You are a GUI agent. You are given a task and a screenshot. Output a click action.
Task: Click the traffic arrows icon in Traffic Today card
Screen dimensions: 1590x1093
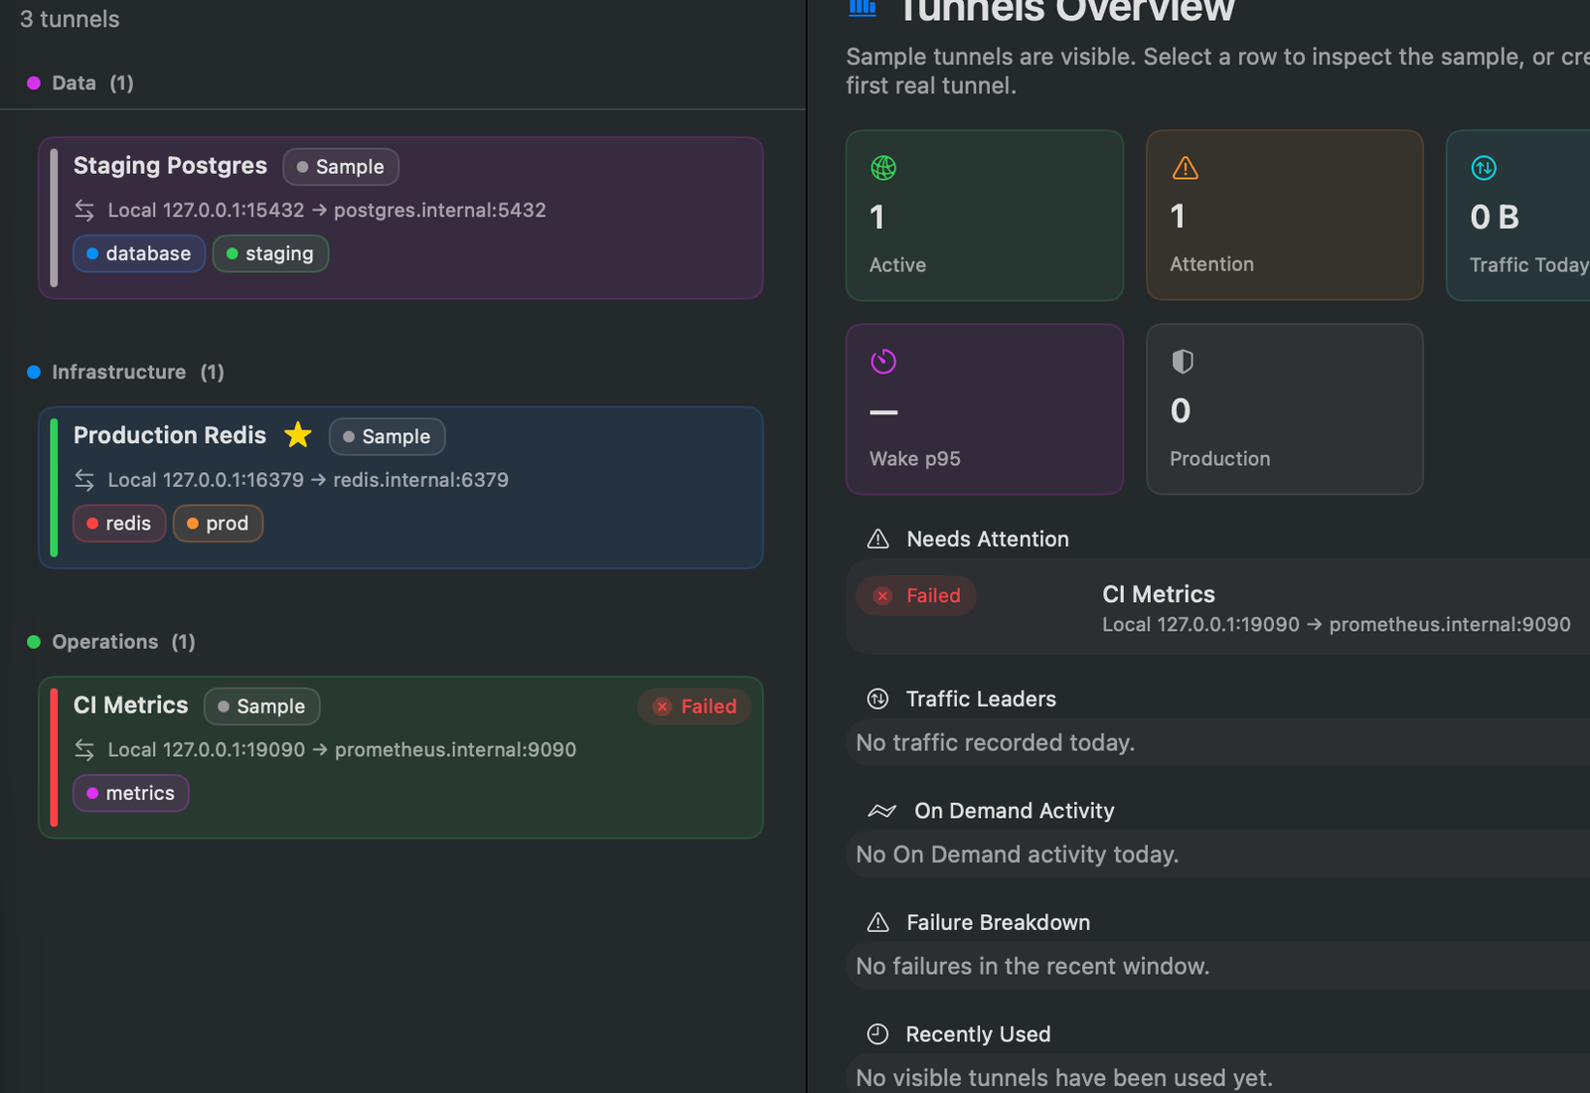1484,168
